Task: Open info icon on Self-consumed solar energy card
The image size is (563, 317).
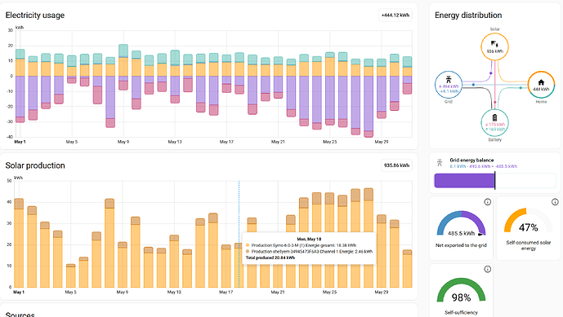Action: coord(555,202)
